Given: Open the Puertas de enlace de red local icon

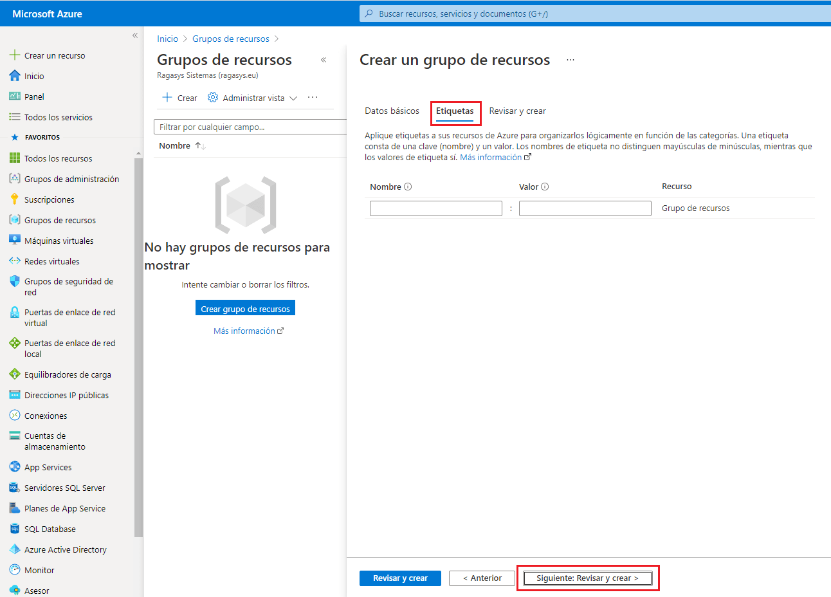Looking at the screenshot, I should (15, 344).
